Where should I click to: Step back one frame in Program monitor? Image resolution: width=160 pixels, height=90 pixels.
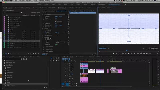click(126, 54)
